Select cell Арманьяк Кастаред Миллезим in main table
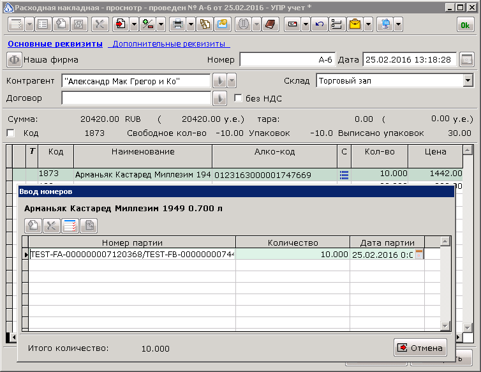The width and height of the screenshot is (481, 372). [143, 175]
